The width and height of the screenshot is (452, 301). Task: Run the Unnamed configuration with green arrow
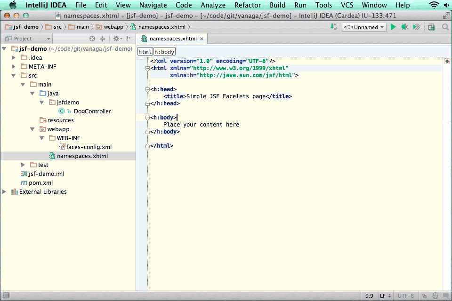(x=393, y=27)
